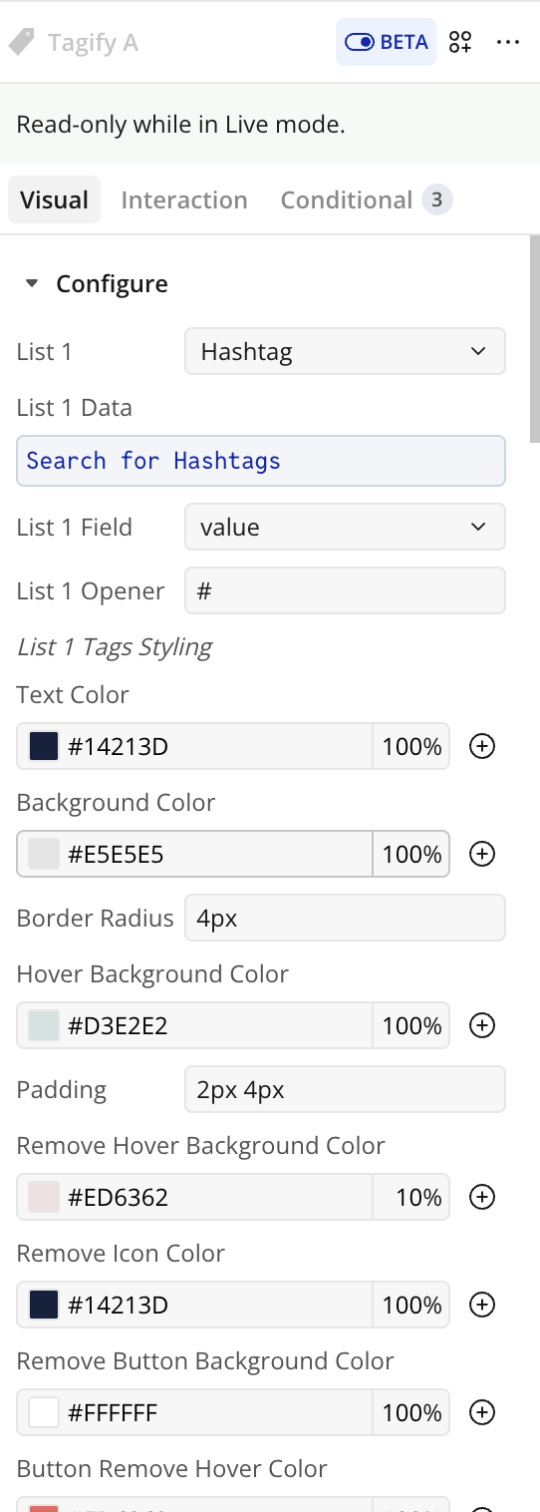Click plus icon for Remove Button Background Color
This screenshot has height=1512, width=540.
point(482,1412)
